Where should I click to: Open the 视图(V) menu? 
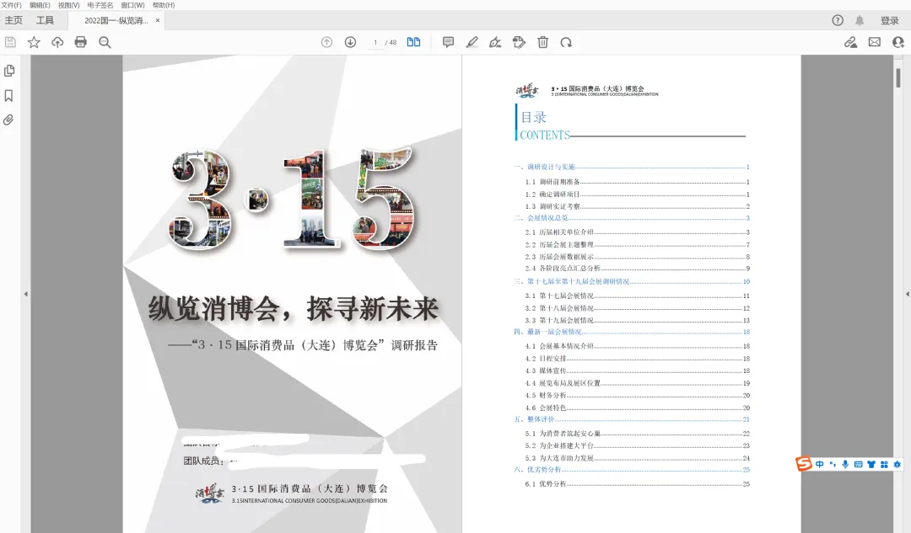[x=68, y=5]
